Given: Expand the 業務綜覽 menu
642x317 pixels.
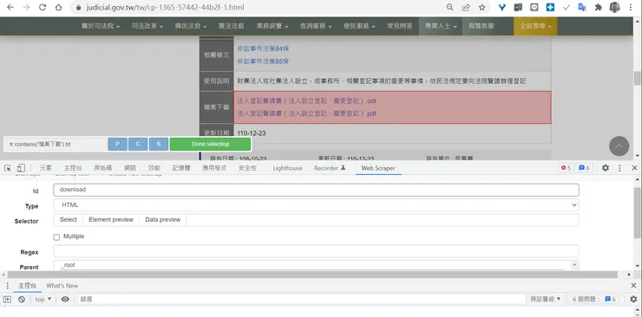Looking at the screenshot, I should tap(272, 26).
